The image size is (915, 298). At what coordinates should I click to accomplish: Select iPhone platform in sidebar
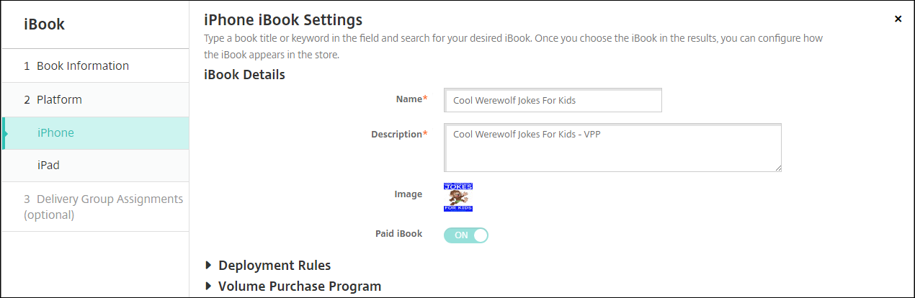[55, 132]
